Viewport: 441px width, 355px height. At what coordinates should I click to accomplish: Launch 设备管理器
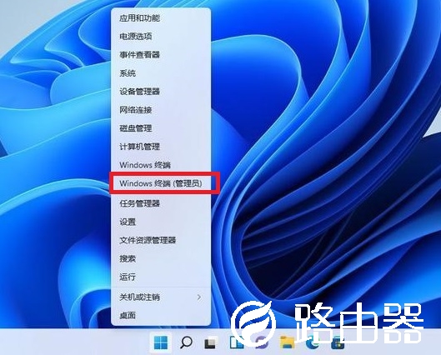161,92
